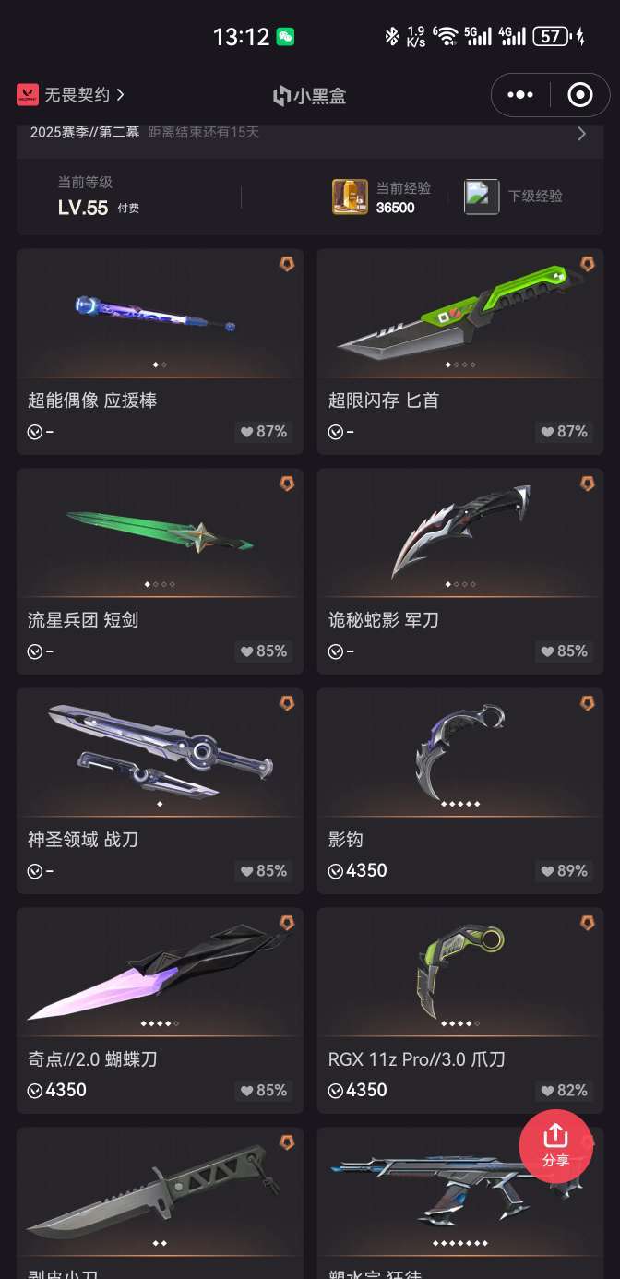Tap the 85% heart on 流星兵团 短剑
The height and width of the screenshot is (1279, 620).
pos(263,651)
